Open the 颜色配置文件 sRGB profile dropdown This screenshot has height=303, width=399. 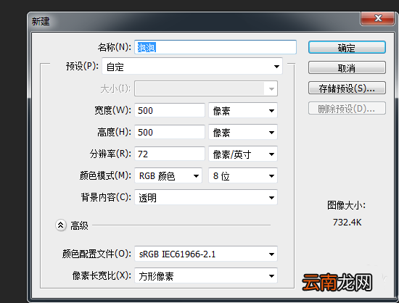206,254
